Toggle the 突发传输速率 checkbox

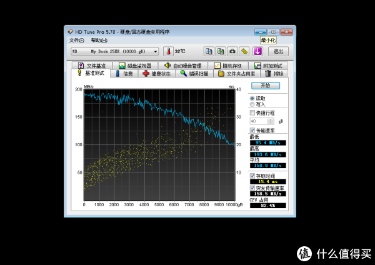click(x=252, y=187)
